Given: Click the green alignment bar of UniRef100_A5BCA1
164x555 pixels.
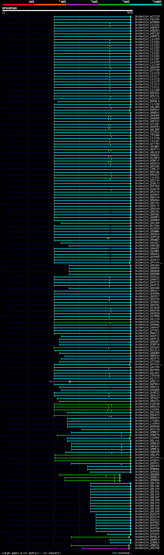Looking at the screenshot, I should pos(100,545).
